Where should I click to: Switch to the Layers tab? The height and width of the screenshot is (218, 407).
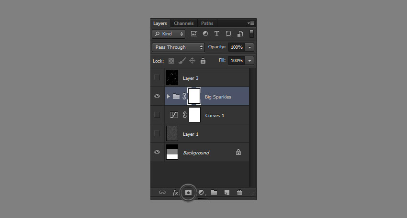160,23
